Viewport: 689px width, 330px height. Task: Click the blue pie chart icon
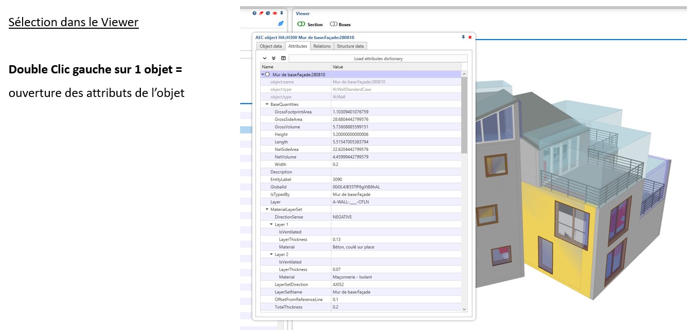pos(268,13)
